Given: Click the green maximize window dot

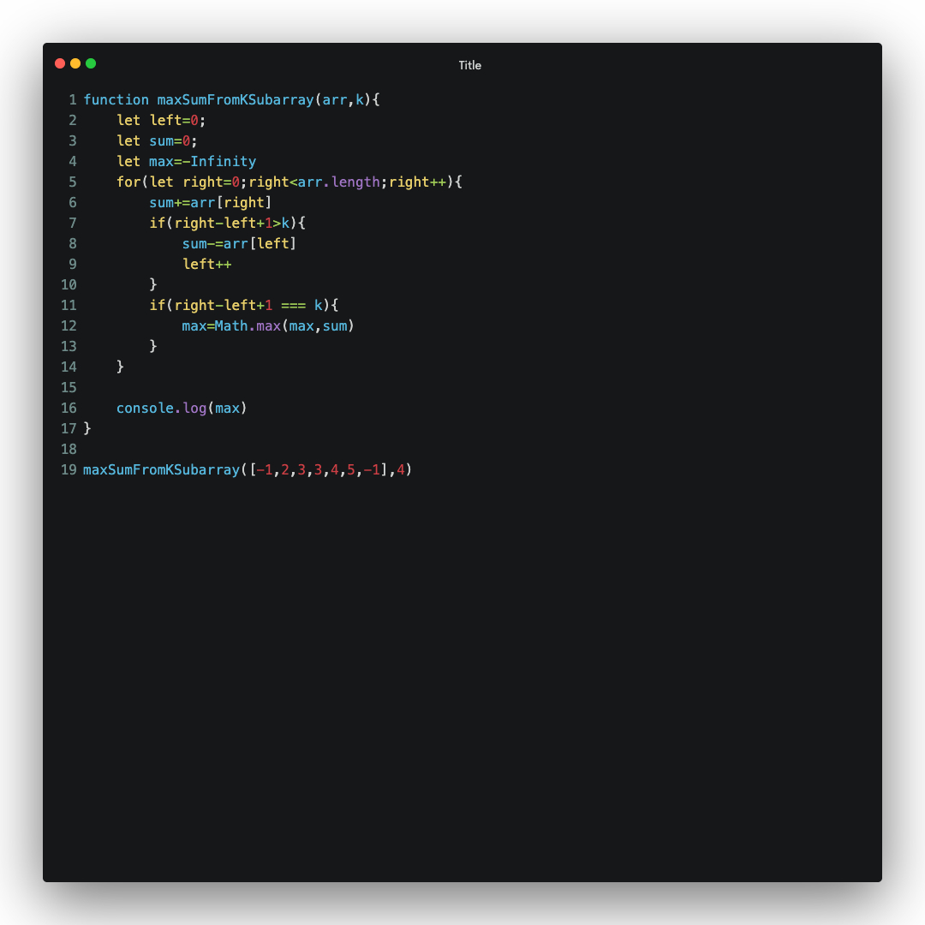Looking at the screenshot, I should [x=91, y=63].
